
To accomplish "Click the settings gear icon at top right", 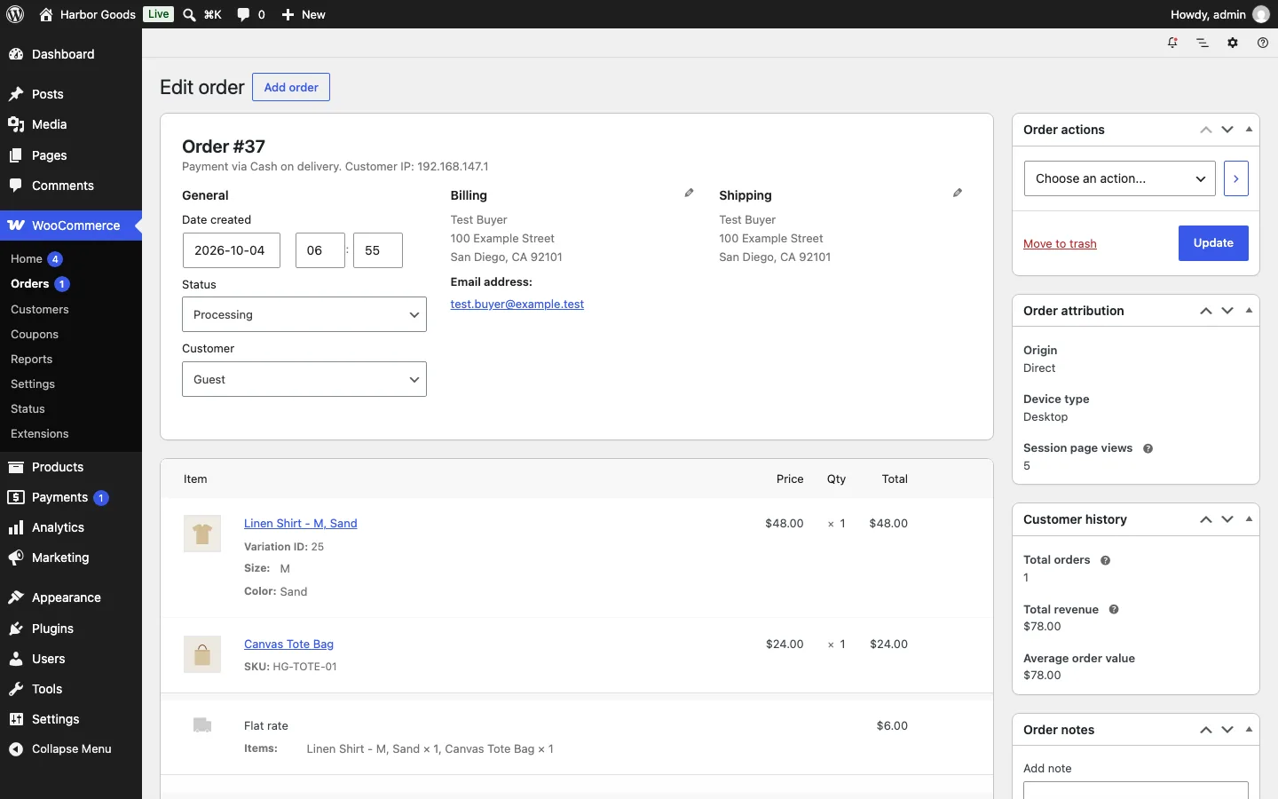I will [x=1233, y=43].
